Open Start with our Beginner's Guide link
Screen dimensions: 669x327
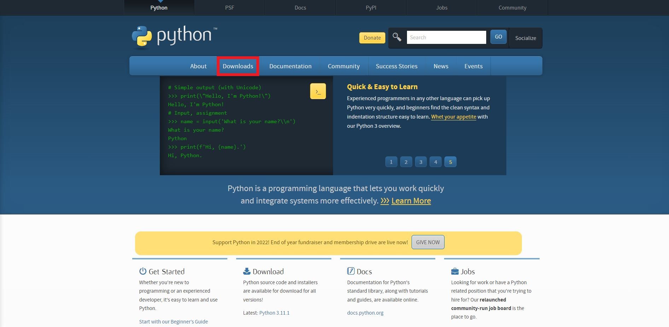[173, 322]
